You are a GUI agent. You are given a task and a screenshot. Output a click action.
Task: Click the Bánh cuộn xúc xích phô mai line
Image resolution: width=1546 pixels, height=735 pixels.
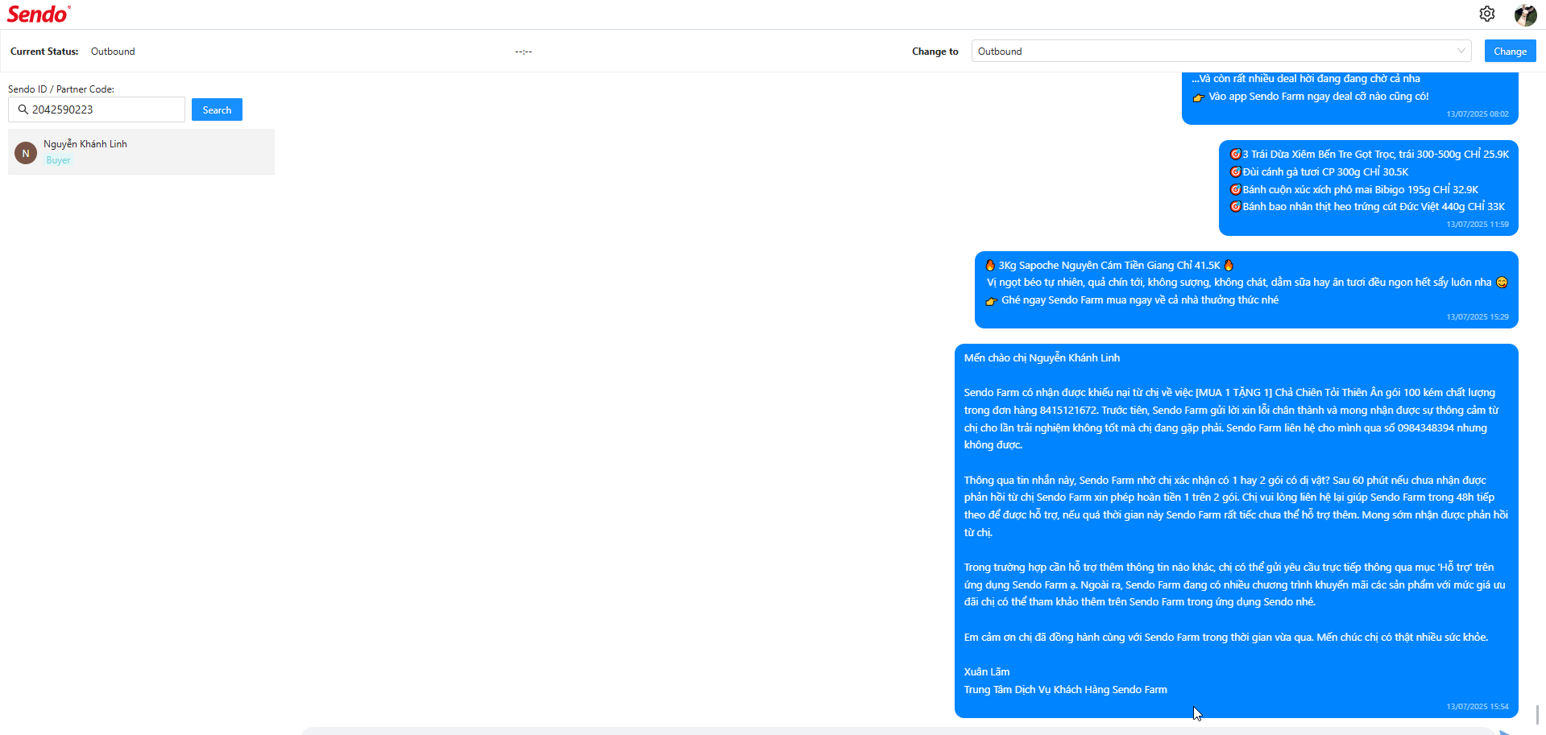click(1353, 190)
